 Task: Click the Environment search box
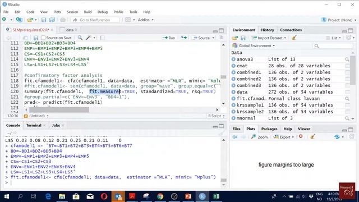[x=333, y=46]
